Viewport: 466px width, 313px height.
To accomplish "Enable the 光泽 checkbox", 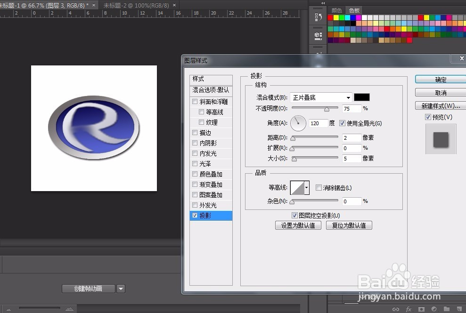I will pyautogui.click(x=195, y=164).
